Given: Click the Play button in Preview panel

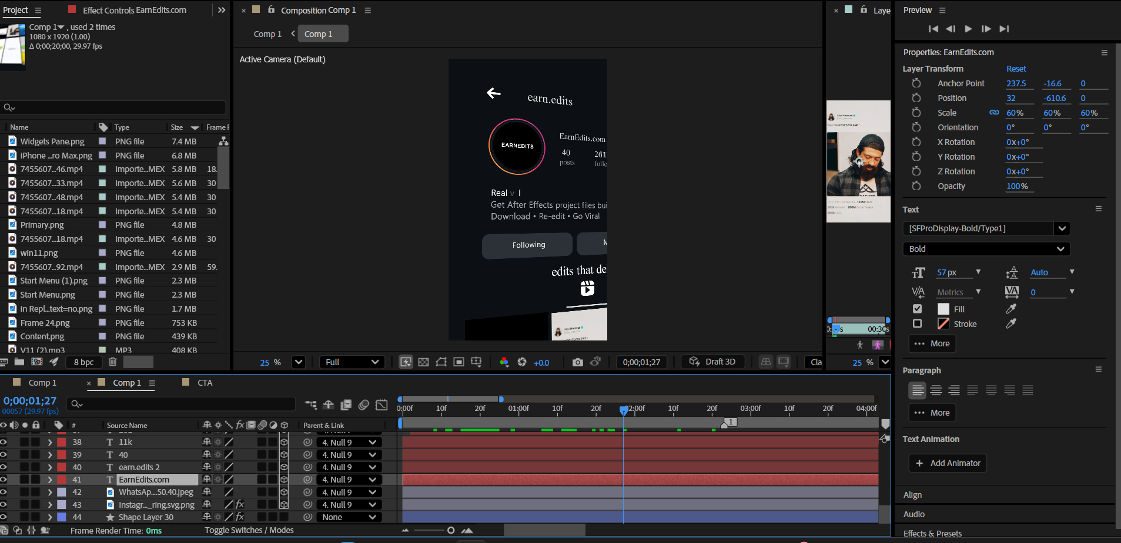Looking at the screenshot, I should [968, 29].
